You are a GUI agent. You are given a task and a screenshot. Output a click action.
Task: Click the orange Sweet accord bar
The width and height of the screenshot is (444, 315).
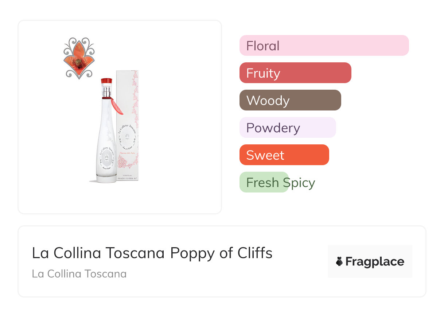coord(284,155)
